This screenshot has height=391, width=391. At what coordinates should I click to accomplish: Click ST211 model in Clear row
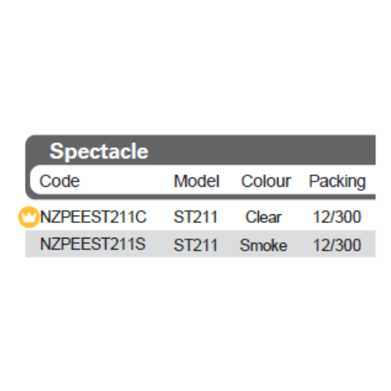coord(195,217)
